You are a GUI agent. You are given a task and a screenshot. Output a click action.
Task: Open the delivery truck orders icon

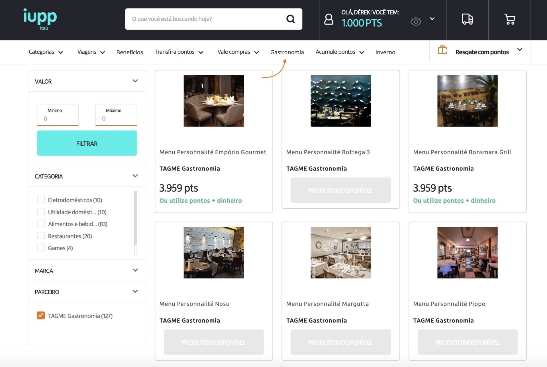pos(467,19)
